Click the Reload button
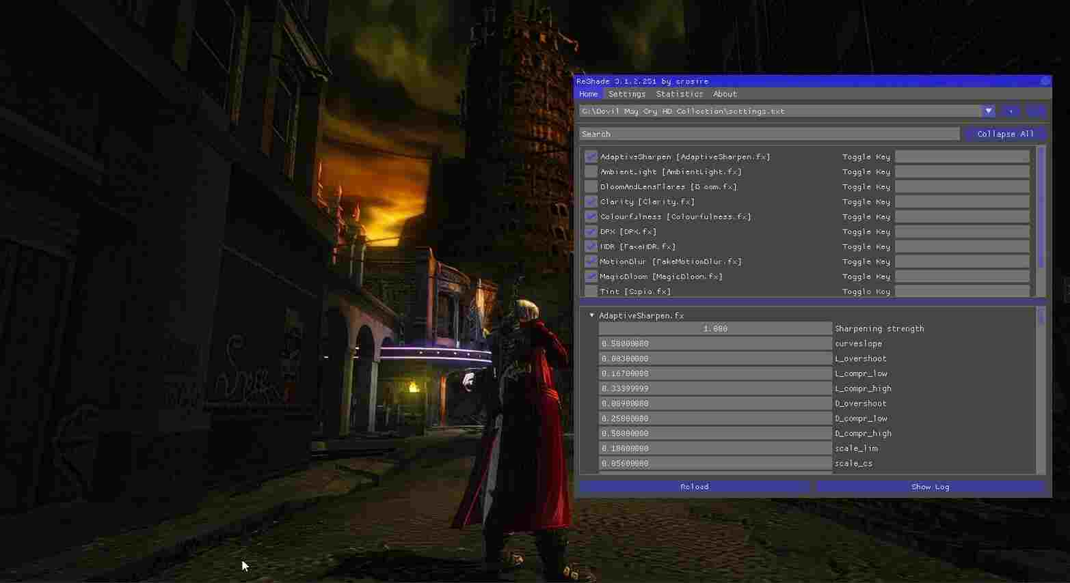Viewport: 1070px width, 583px height. 695,487
